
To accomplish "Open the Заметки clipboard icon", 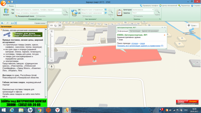I will 119,12.
